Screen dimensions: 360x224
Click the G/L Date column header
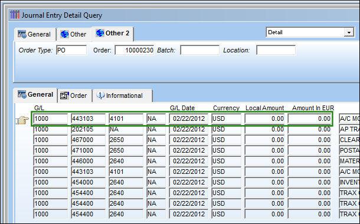pos(182,108)
